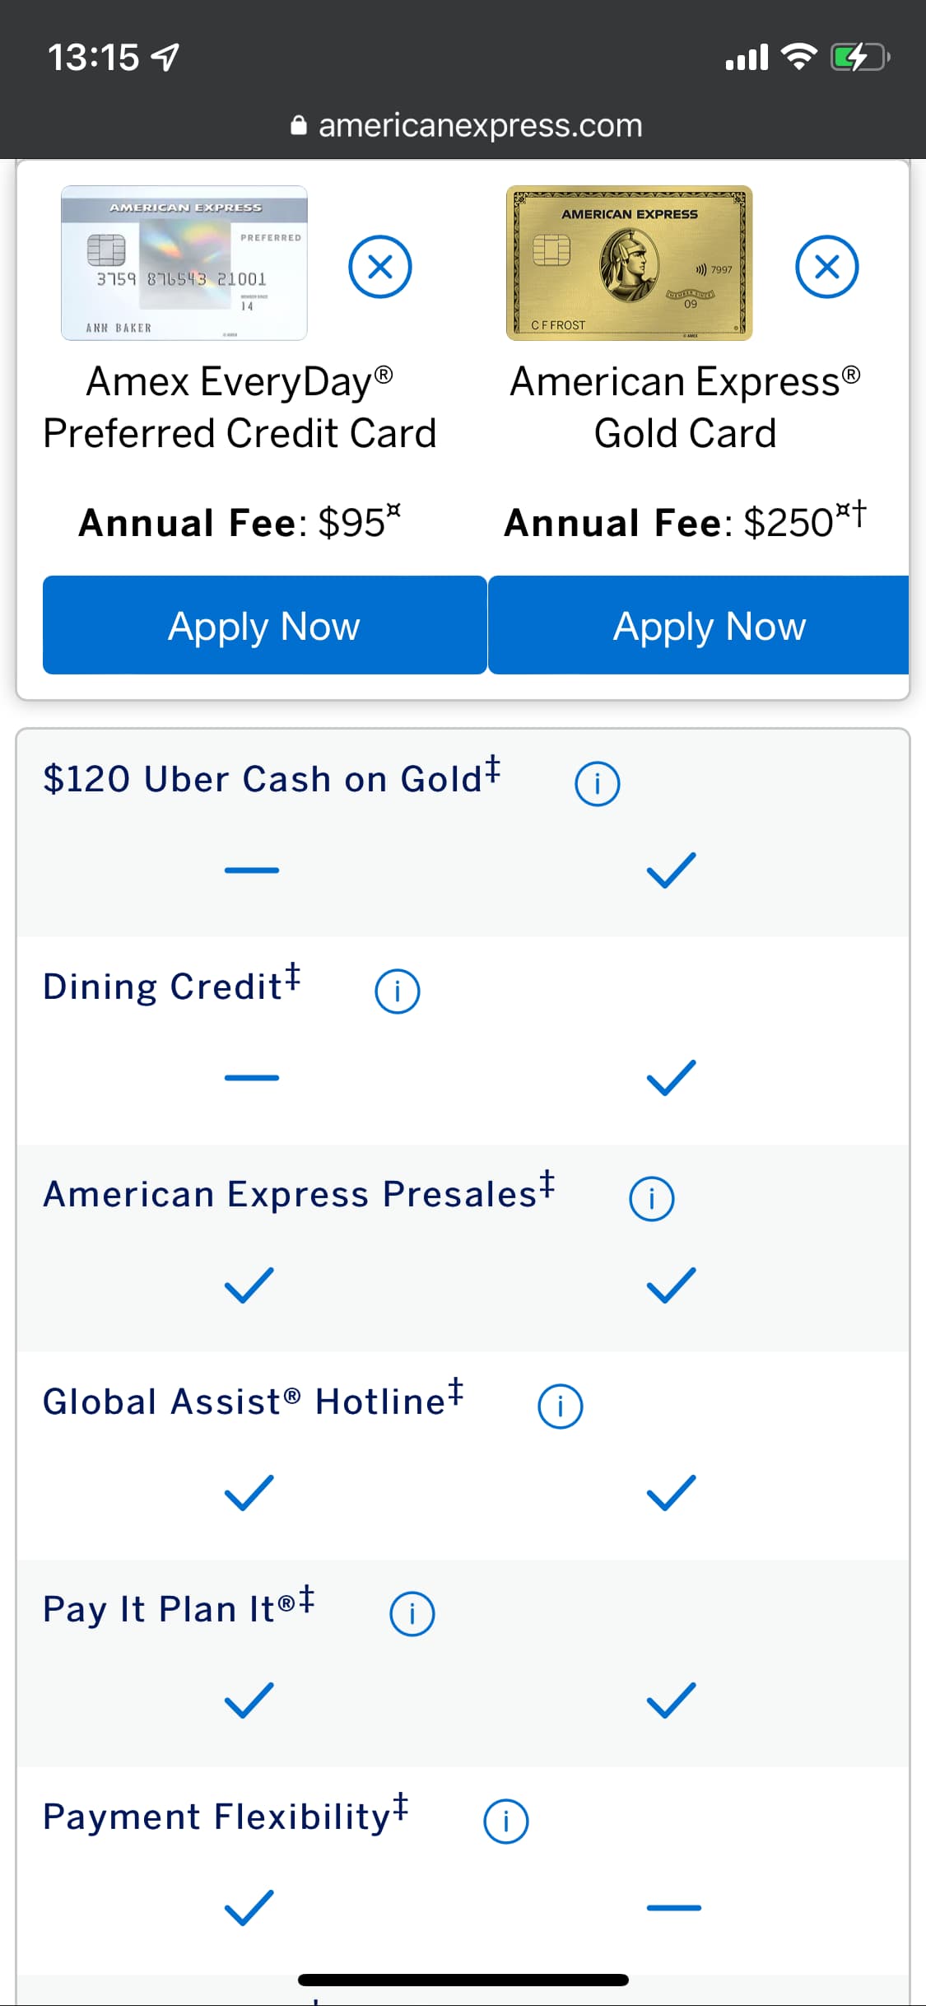
Task: Remove American Express Gold Card from comparison
Action: tap(826, 267)
